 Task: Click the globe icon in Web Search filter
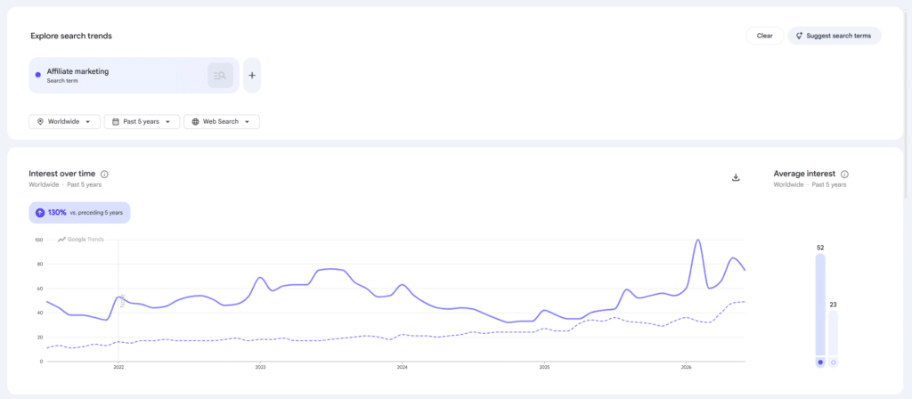click(x=195, y=121)
